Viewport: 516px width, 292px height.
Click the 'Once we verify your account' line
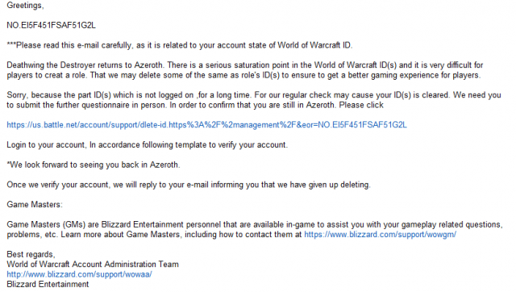click(189, 185)
